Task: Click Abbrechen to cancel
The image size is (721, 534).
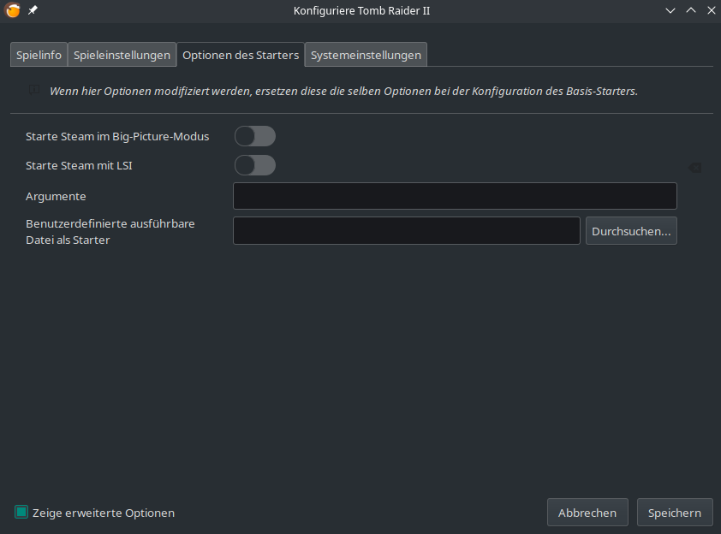Action: tap(587, 513)
